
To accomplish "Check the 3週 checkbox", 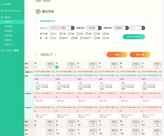I will (78, 33).
